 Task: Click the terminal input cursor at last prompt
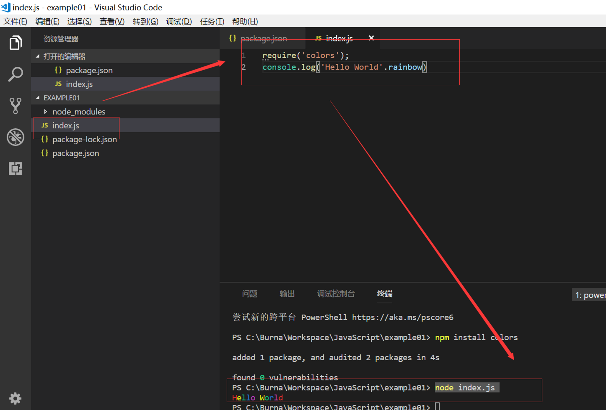[438, 406]
